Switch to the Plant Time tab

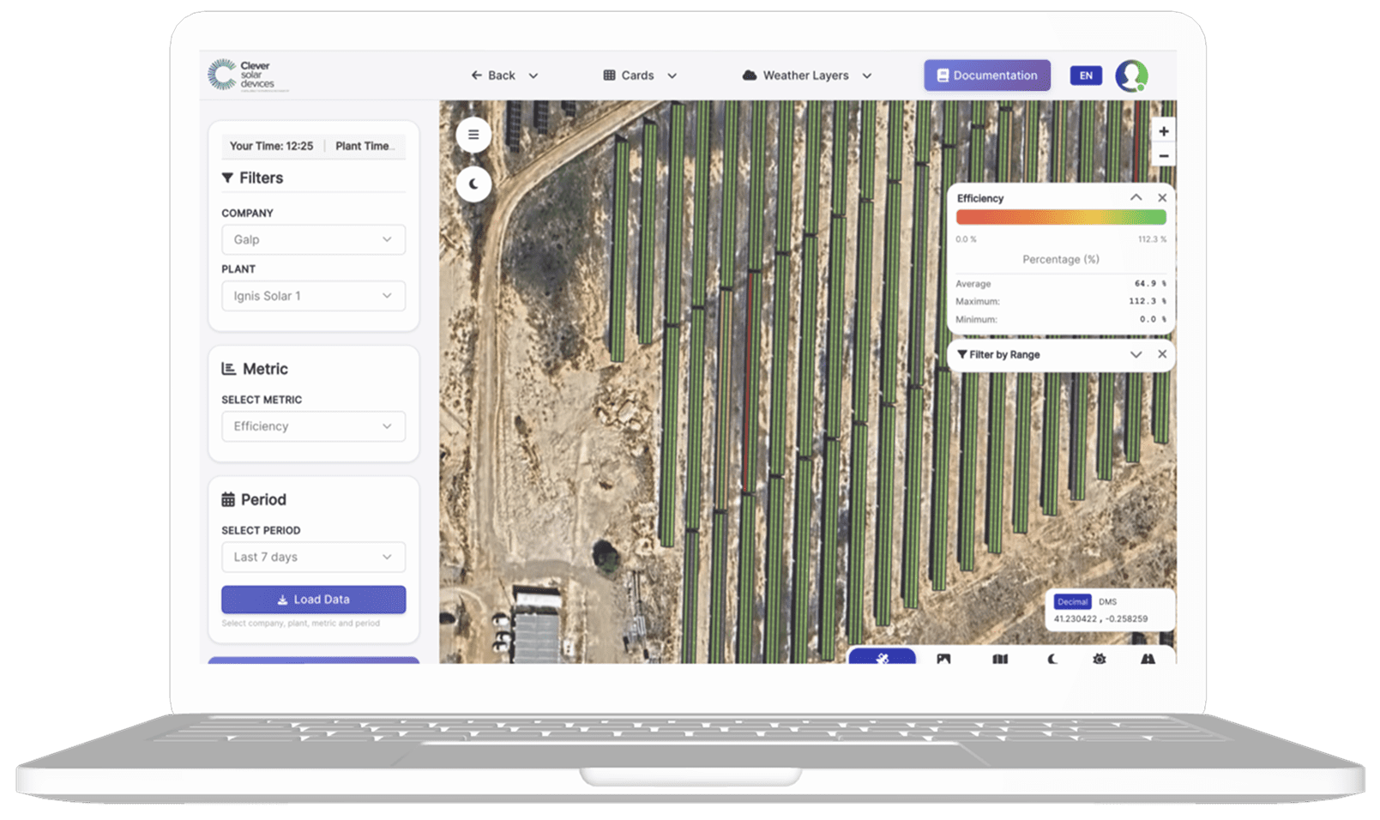[365, 146]
